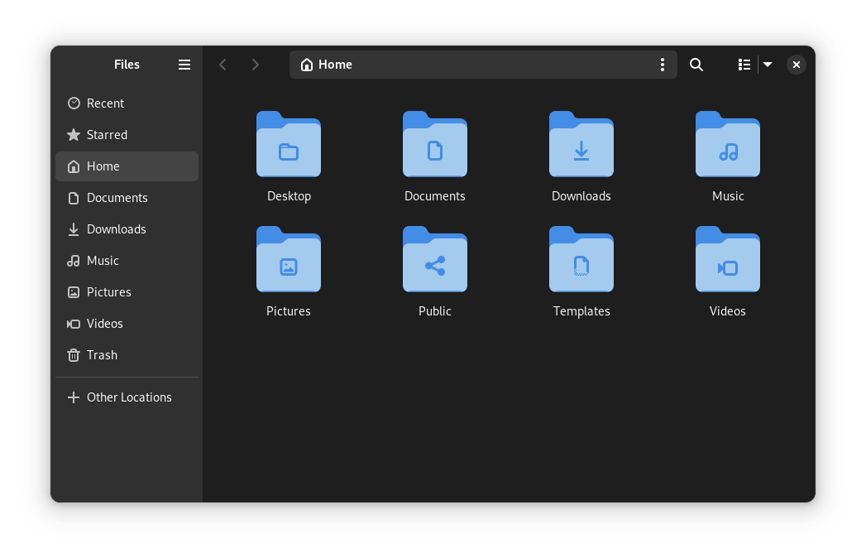Image resolution: width=866 pixels, height=558 pixels.
Task: Open the Documents folder in grid
Action: 434,146
